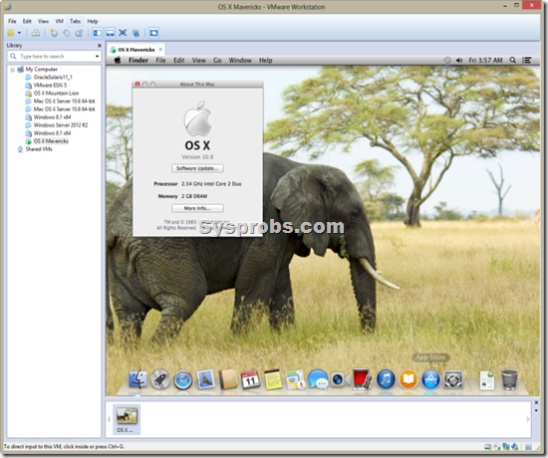Open the VMware Help menu

coord(93,21)
